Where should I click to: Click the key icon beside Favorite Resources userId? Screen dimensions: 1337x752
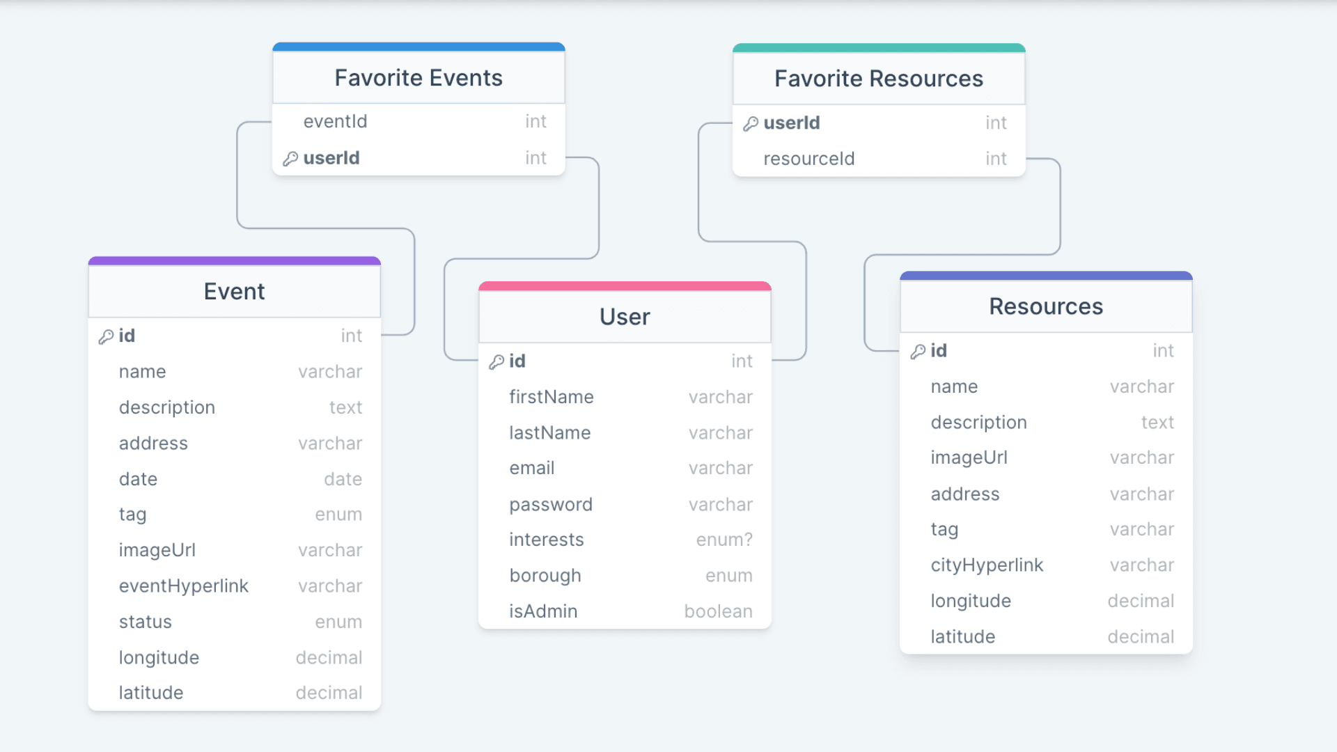751,124
